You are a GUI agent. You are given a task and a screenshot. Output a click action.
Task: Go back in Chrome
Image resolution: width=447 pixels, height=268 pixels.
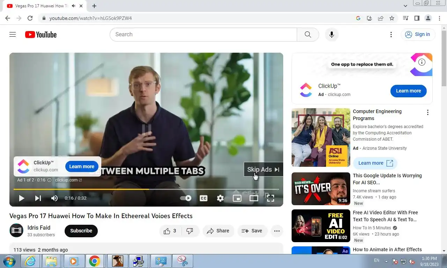8,18
